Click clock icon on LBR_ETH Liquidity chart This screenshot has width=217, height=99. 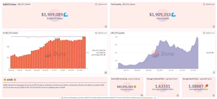(x=214, y=73)
